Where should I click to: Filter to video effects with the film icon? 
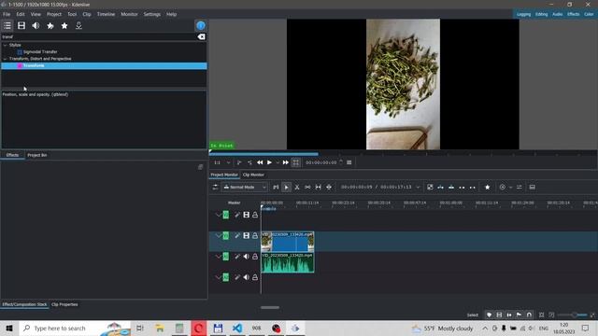21,25
